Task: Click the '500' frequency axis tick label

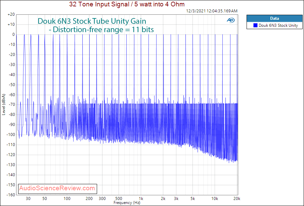Action: coord(119,199)
